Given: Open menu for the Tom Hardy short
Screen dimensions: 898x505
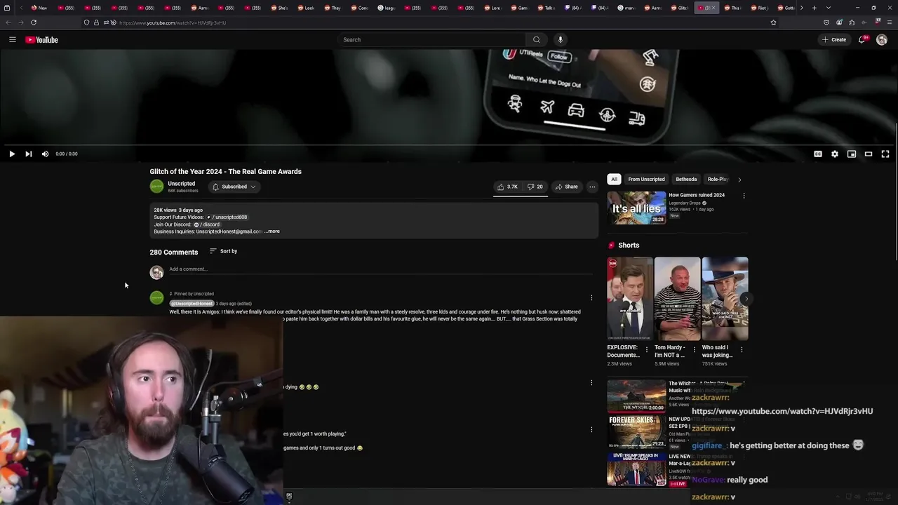Looking at the screenshot, I should (x=695, y=349).
